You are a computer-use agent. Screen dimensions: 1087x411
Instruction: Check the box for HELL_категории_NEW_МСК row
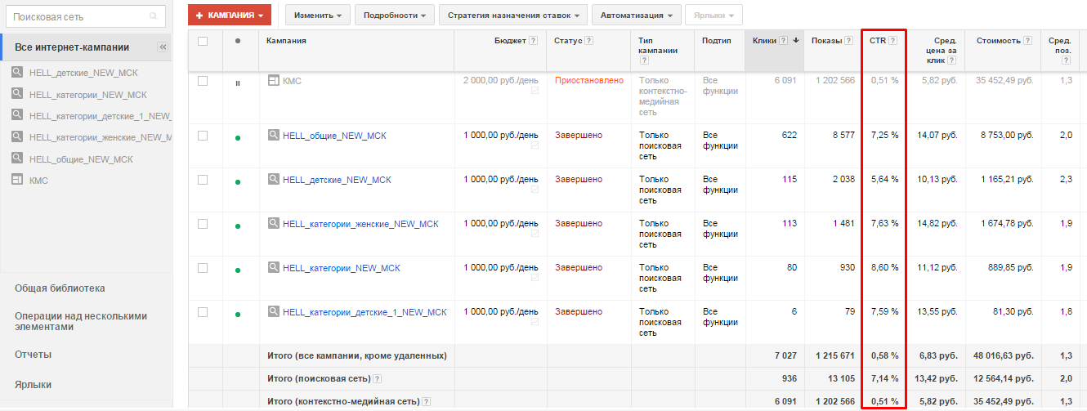click(x=203, y=268)
